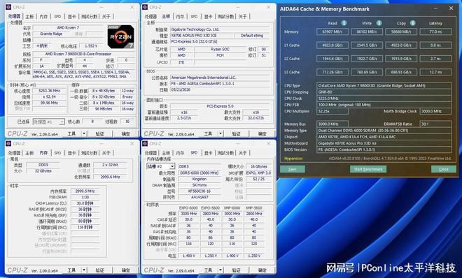The image size is (462, 278).
Task: Expand 工具 arrow in CPU-Z memory window
Action: [x=84, y=270]
